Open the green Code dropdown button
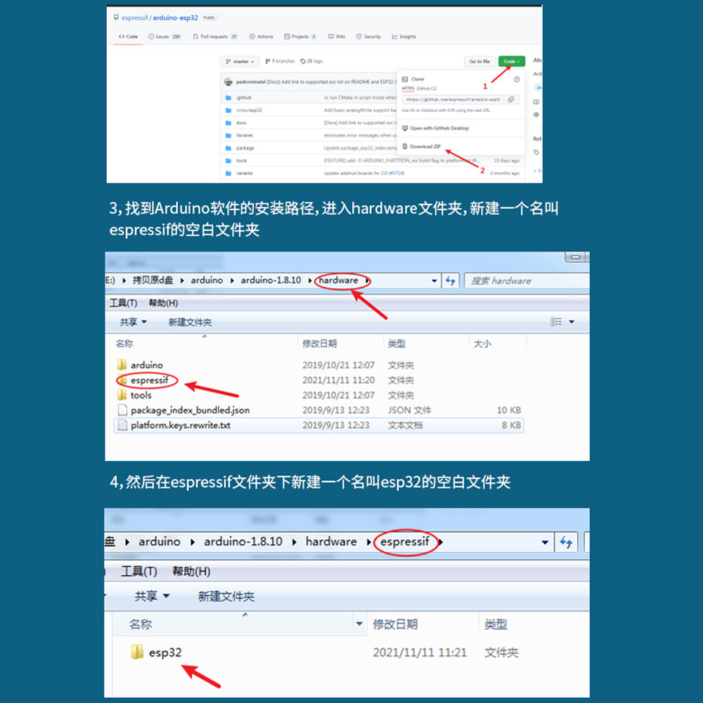This screenshot has height=703, width=703. (x=511, y=61)
